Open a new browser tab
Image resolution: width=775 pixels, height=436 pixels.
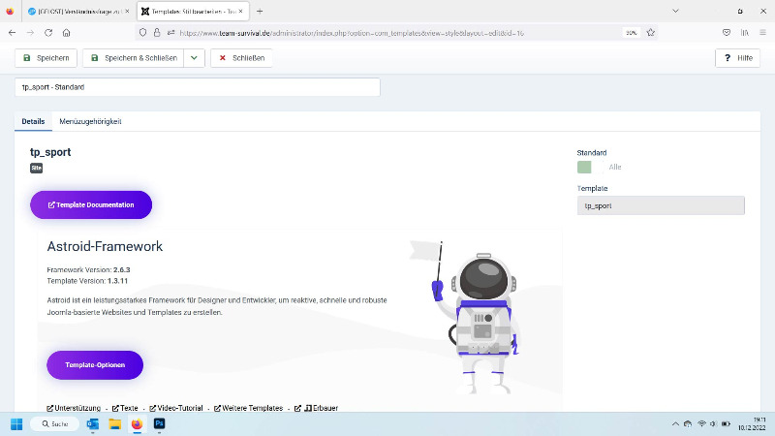[x=260, y=11]
